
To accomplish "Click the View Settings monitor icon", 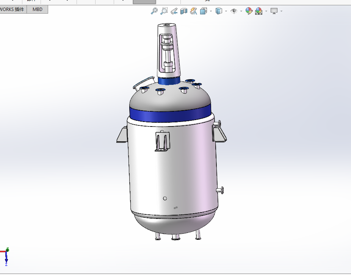I will coord(274,11).
